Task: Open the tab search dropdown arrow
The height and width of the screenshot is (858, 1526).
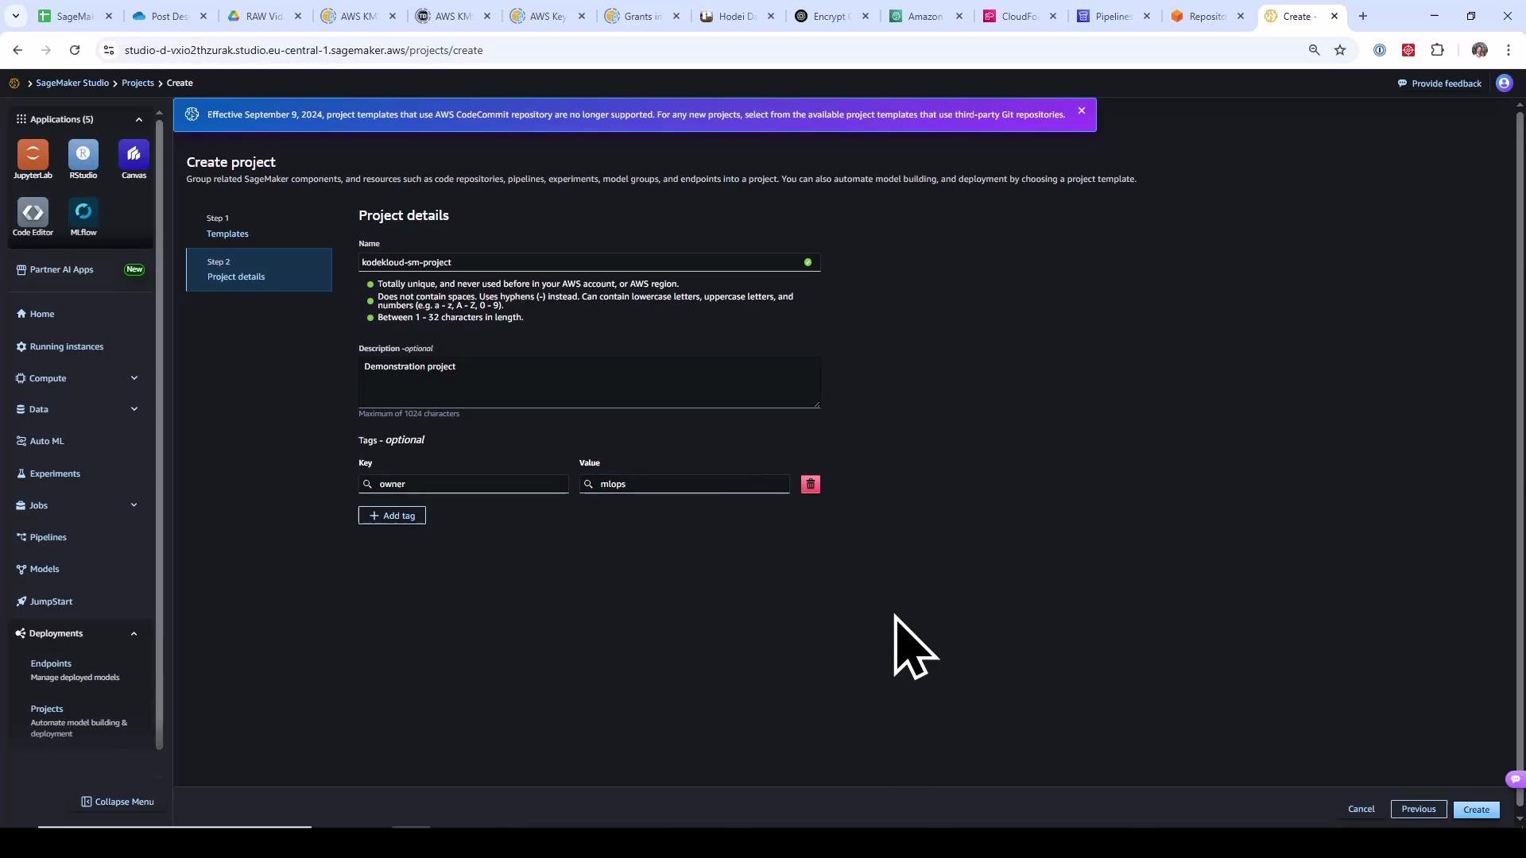Action: point(15,16)
